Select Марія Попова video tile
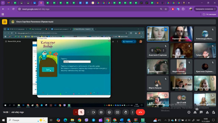This screenshot has width=218, height=123. pos(181,67)
